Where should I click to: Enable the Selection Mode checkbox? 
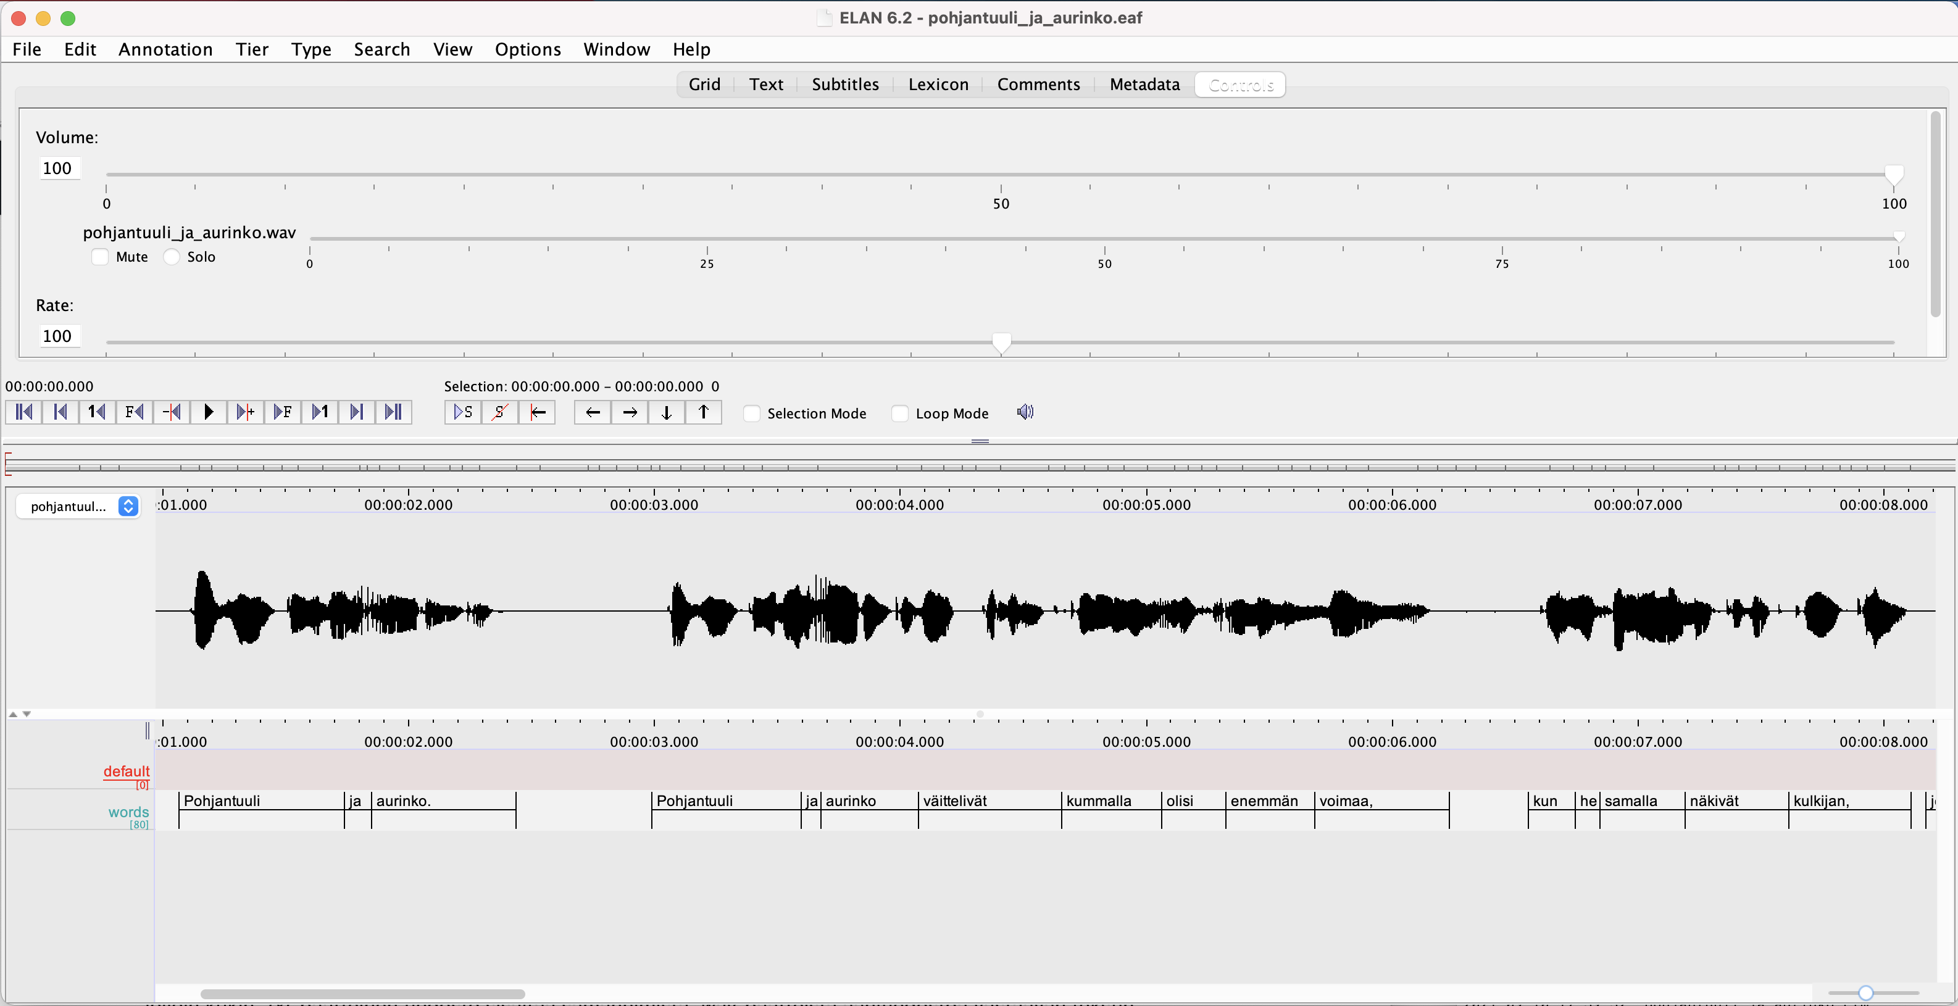[752, 414]
